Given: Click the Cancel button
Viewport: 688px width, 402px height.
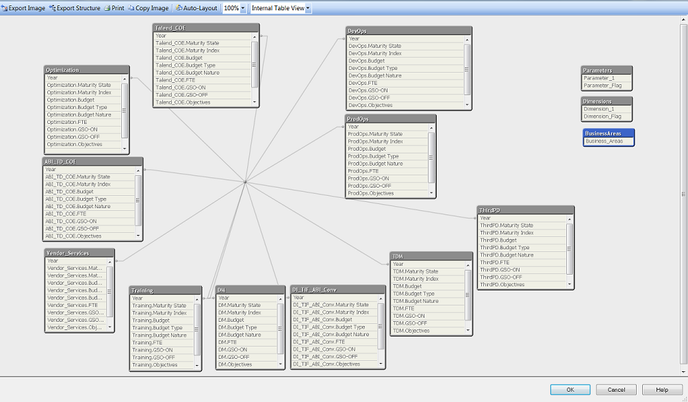Looking at the screenshot, I should click(615, 390).
